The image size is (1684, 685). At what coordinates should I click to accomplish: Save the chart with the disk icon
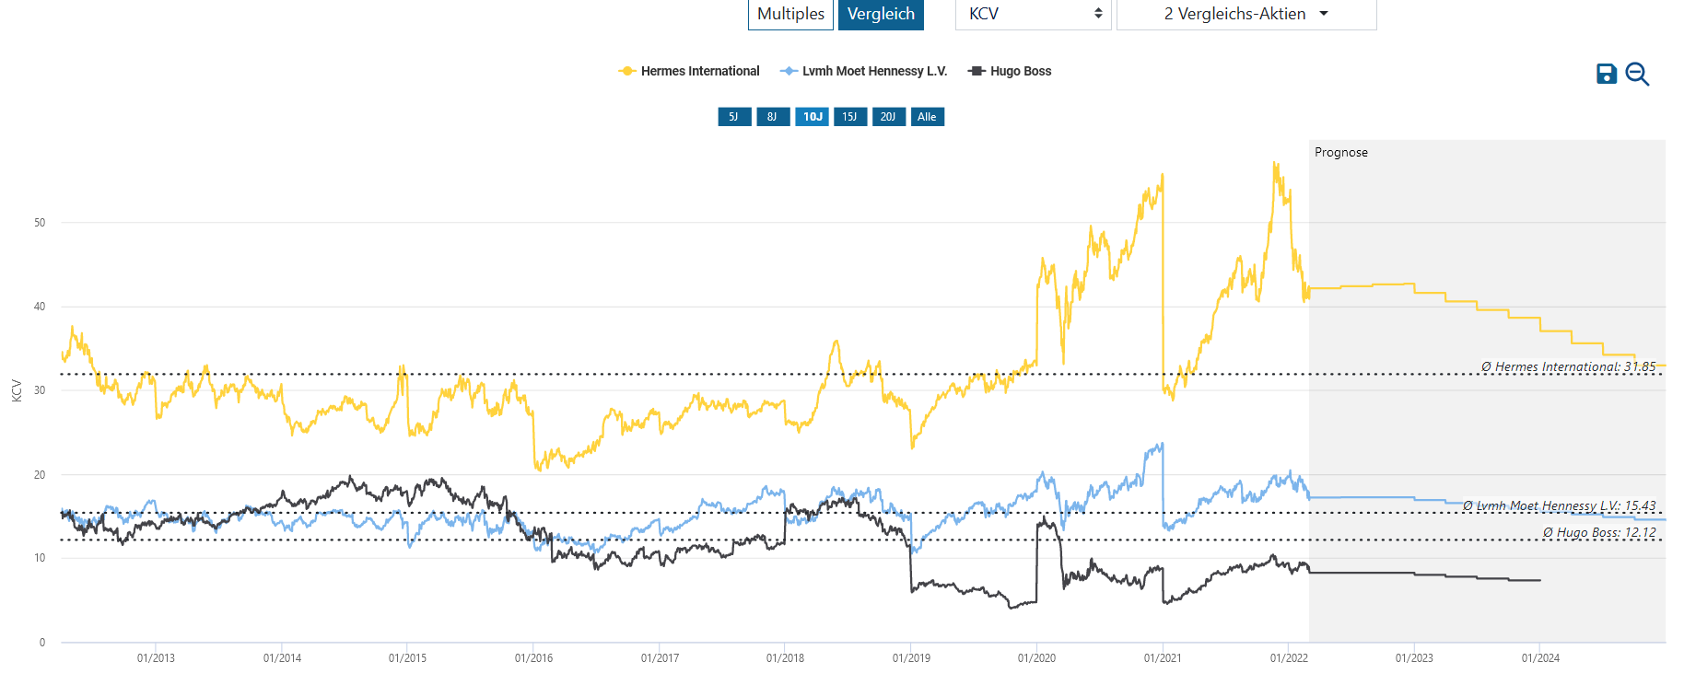click(1607, 74)
